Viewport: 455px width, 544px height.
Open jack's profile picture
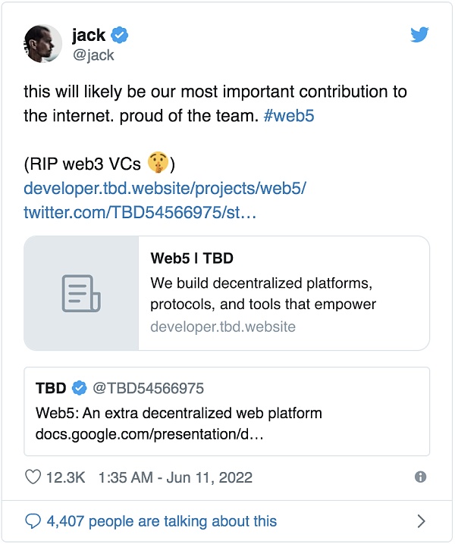point(44,45)
